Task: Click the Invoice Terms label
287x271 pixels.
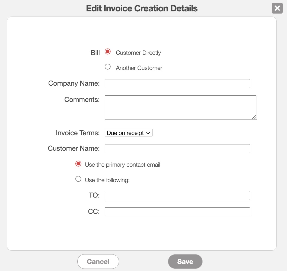Action: [78, 133]
